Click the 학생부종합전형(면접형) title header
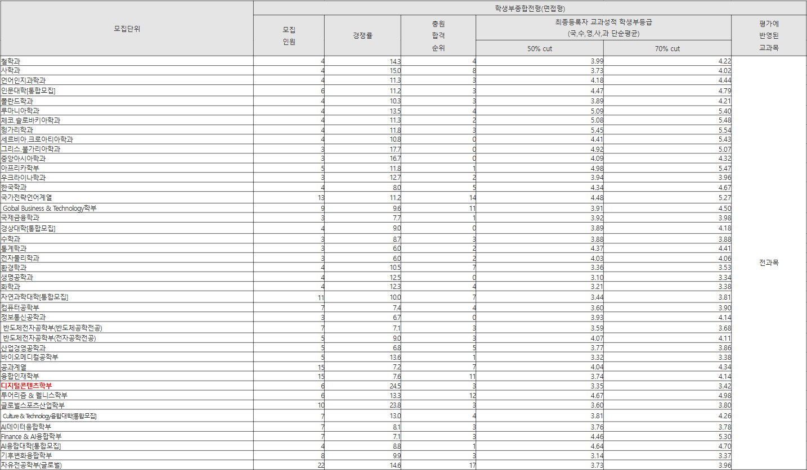Screen dimensions: 807x470 point(530,8)
